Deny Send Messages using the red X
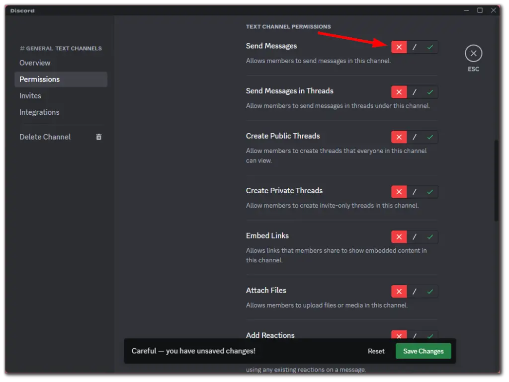509x382 pixels. click(x=399, y=46)
